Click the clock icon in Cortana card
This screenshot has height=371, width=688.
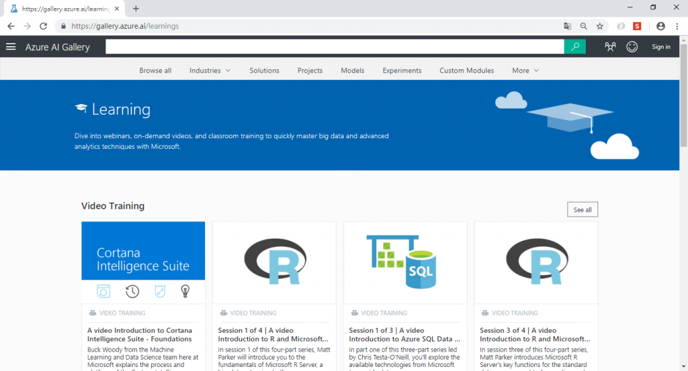(x=132, y=291)
